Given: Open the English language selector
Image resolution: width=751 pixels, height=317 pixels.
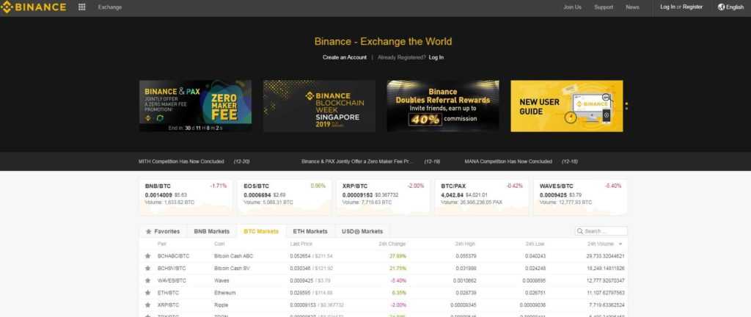Looking at the screenshot, I should (734, 7).
